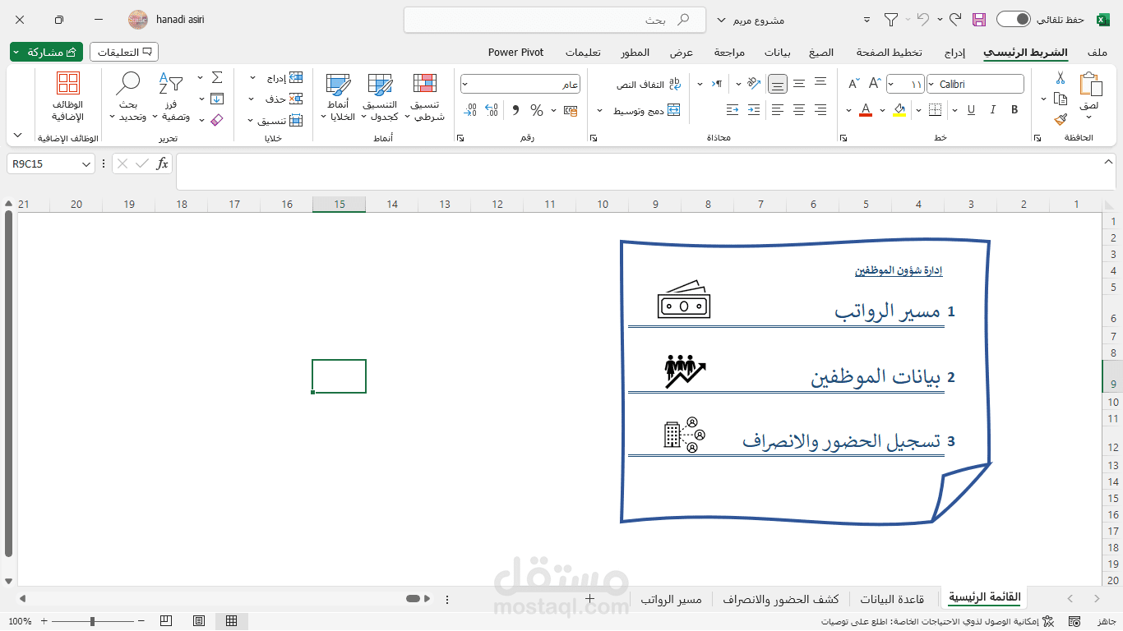The image size is (1123, 631).
Task: Collapse the ribbon using chevron
Action: click(x=18, y=135)
